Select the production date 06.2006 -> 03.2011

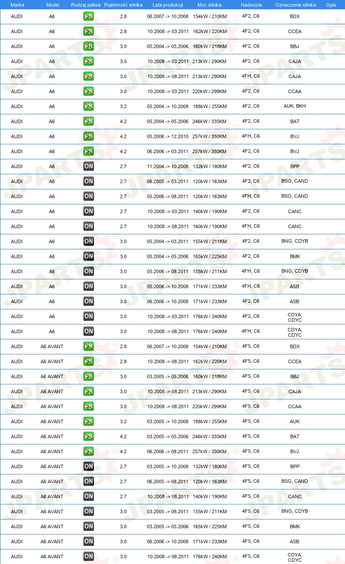[x=168, y=151]
